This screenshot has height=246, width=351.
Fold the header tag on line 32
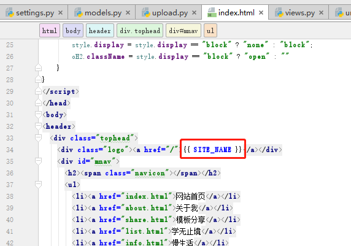[38, 126]
